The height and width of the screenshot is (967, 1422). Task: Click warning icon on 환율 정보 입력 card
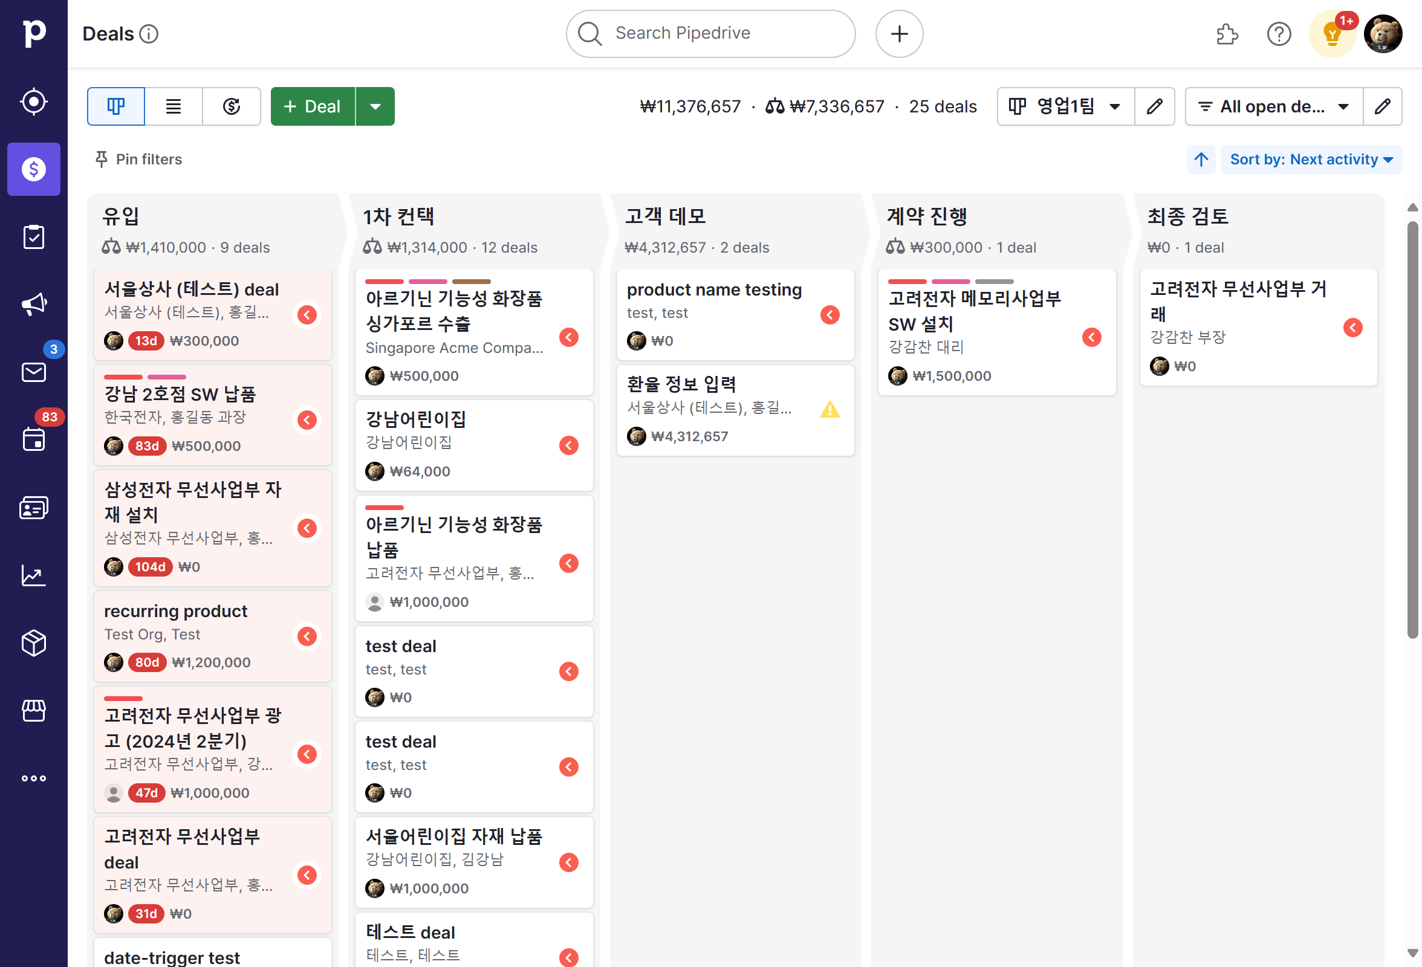coord(829,409)
